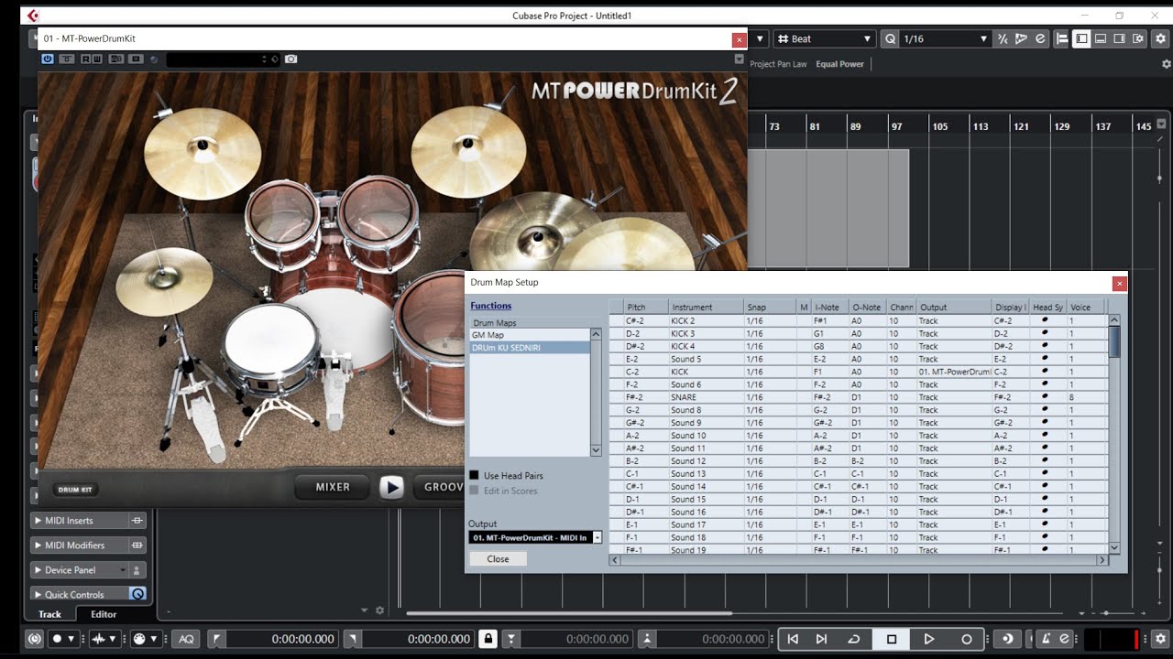Open the GROOVES tab in MT Power DrumKit

(x=439, y=487)
